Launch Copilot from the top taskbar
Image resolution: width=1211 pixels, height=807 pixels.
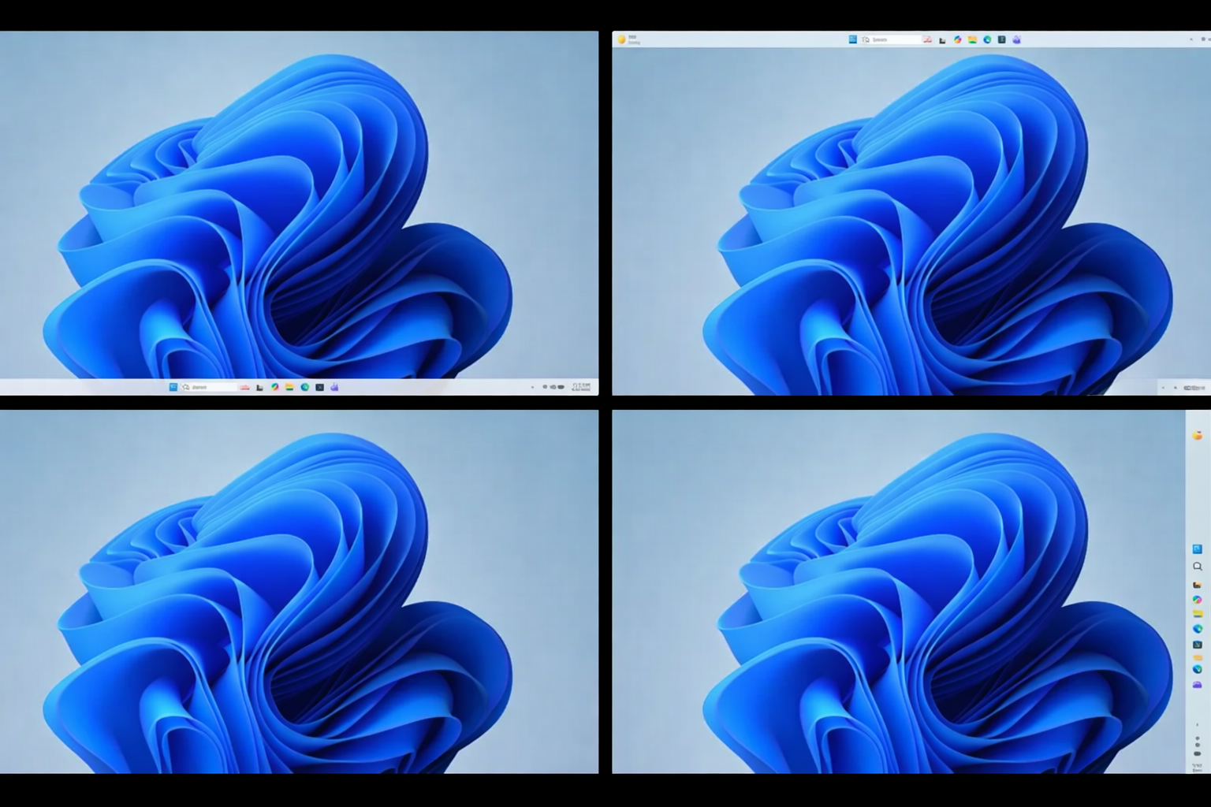957,39
